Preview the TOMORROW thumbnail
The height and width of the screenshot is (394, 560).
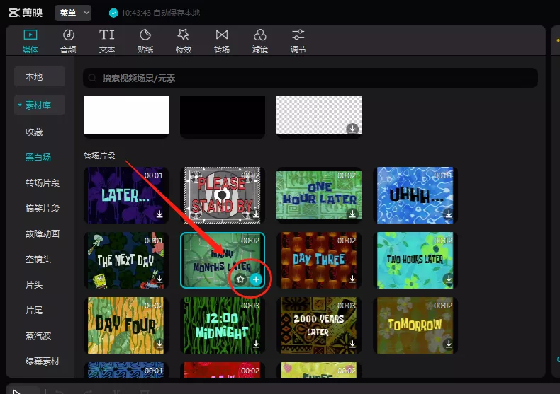coord(415,325)
